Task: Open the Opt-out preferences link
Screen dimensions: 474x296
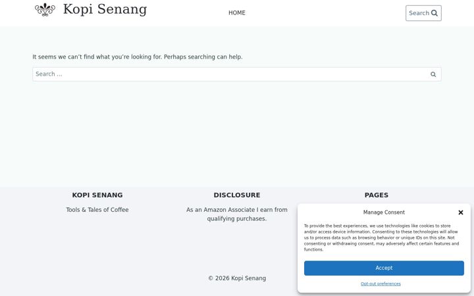Action: pyautogui.click(x=381, y=284)
